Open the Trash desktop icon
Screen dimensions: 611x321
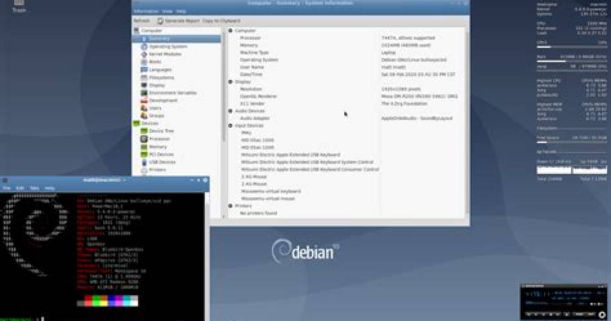click(x=19, y=6)
